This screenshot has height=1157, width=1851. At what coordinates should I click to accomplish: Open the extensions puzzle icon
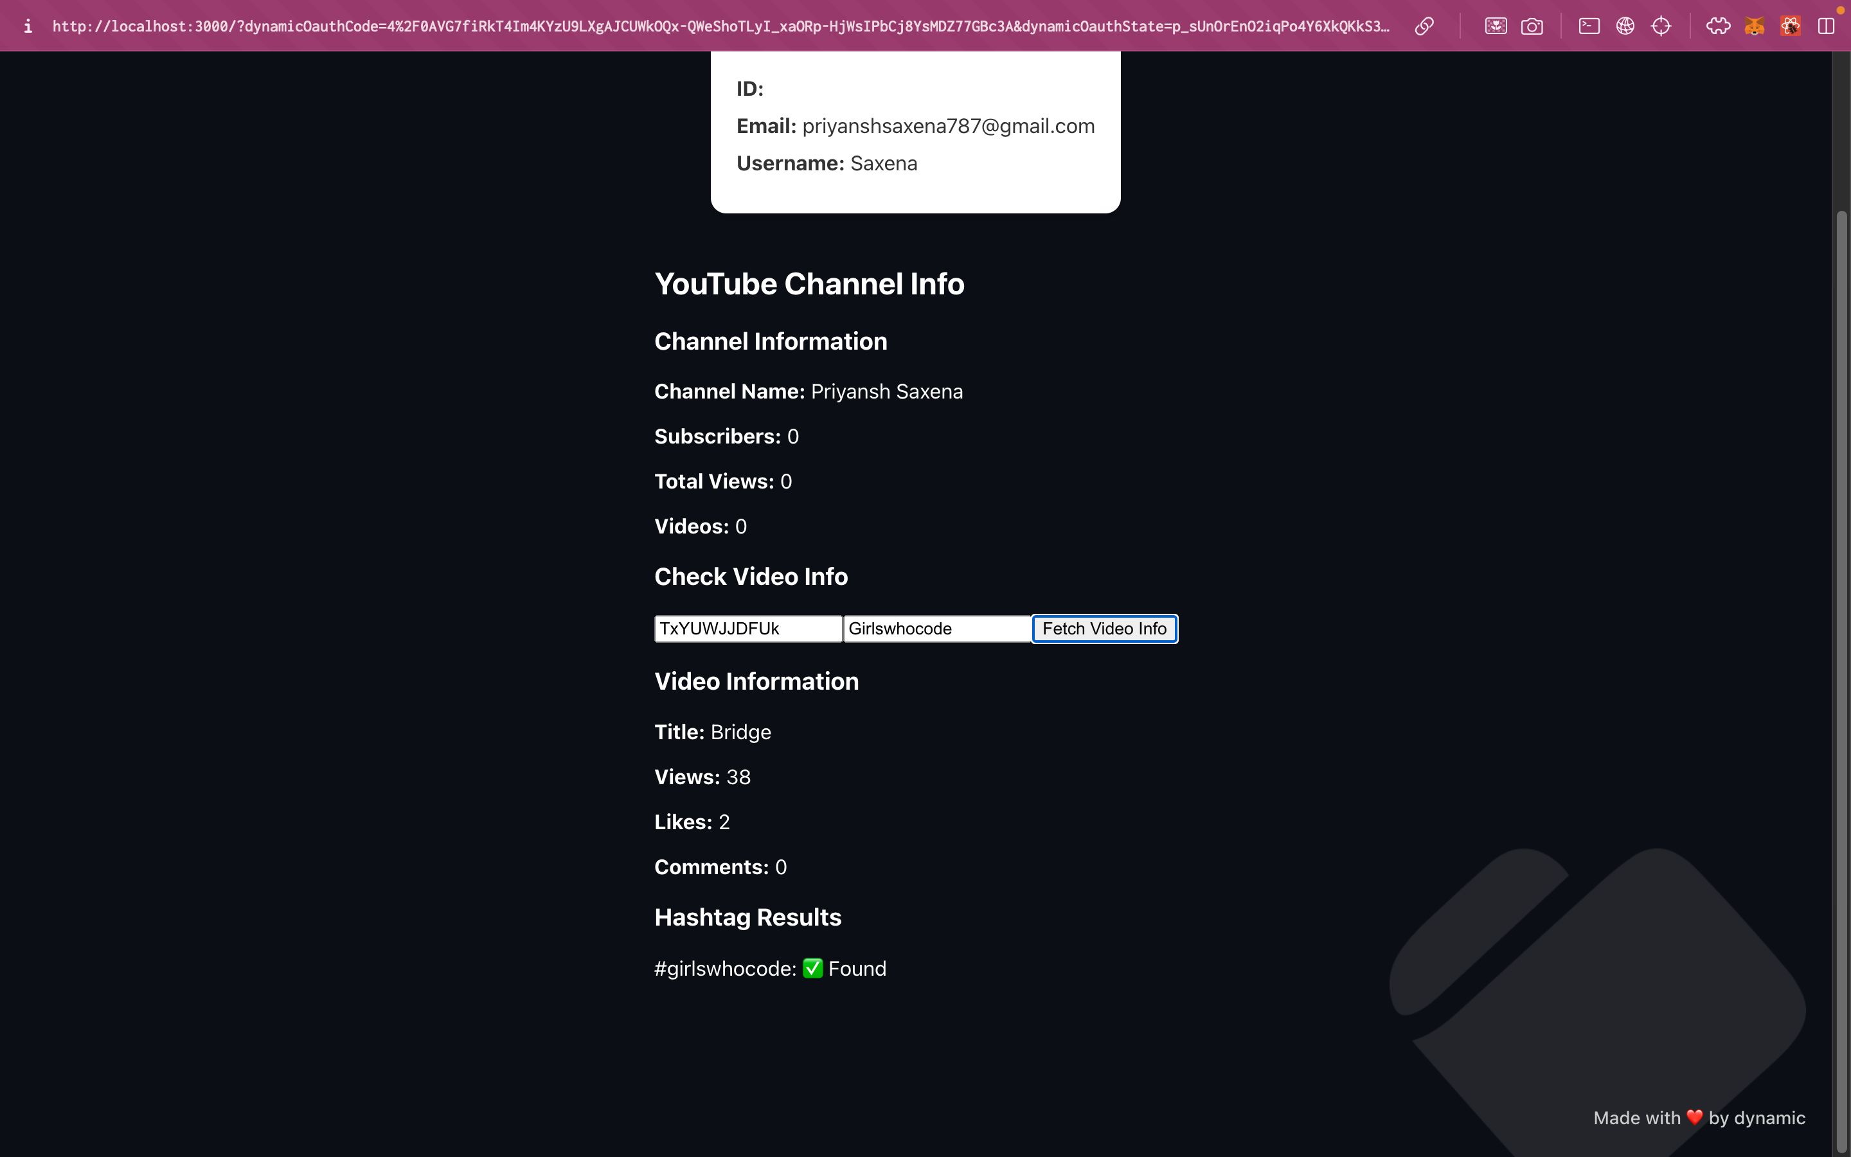coord(1718,26)
